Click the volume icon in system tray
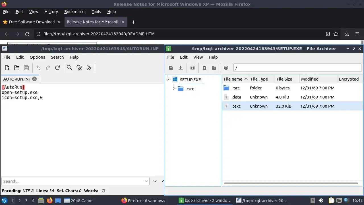Image resolution: width=364 pixels, height=205 pixels. [321, 200]
